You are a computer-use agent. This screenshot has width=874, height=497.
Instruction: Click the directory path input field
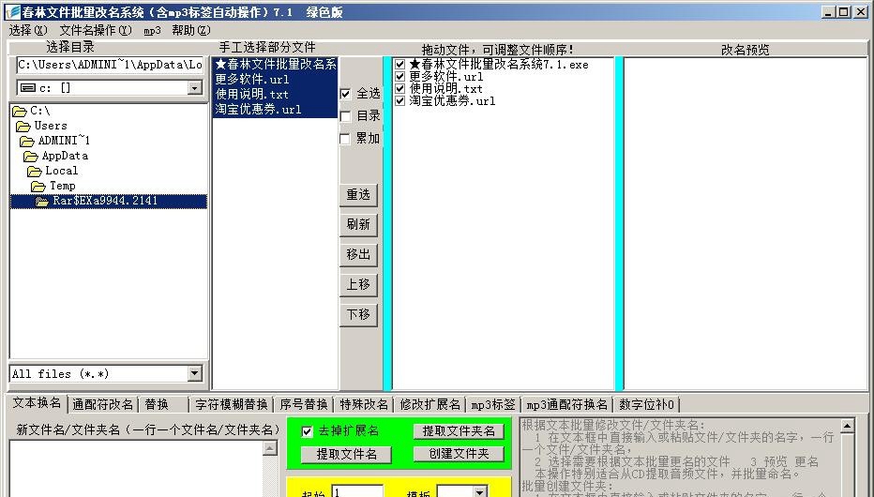110,65
